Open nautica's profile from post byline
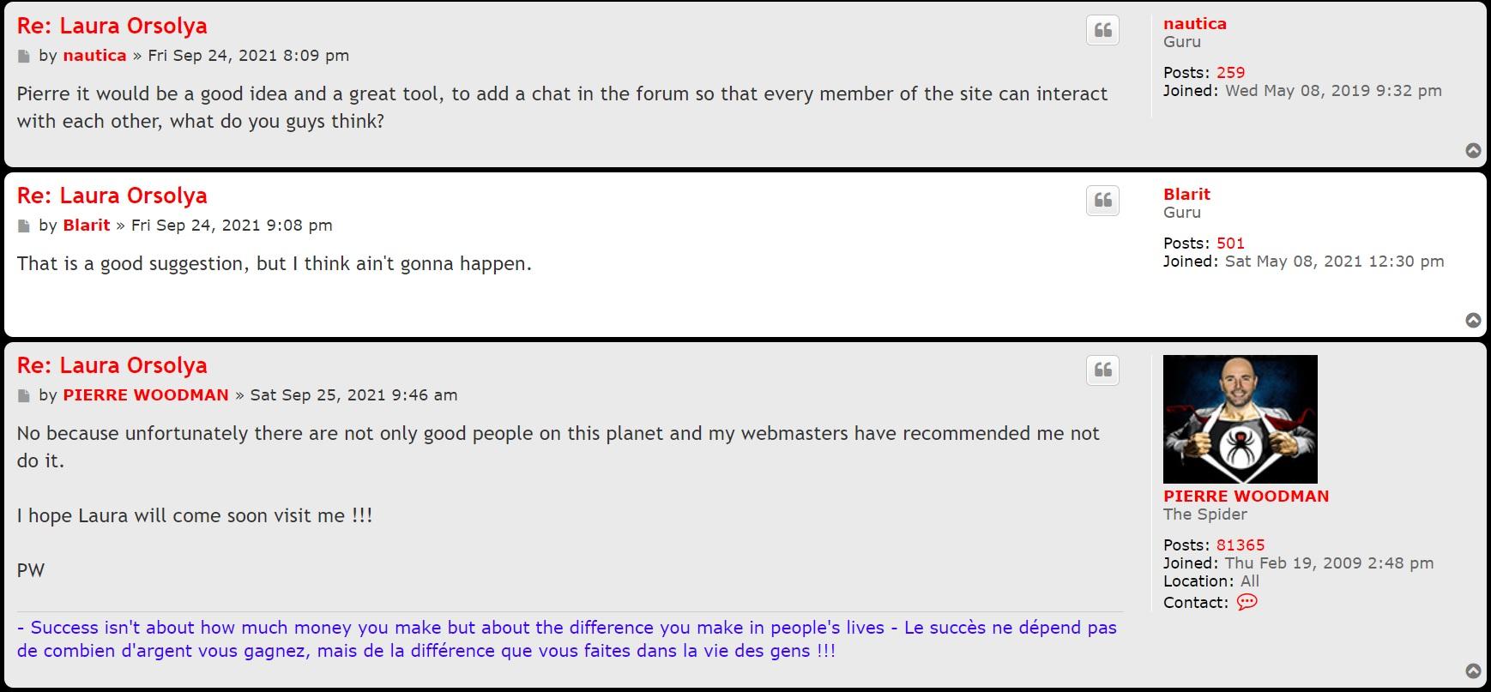This screenshot has width=1491, height=692. [94, 56]
